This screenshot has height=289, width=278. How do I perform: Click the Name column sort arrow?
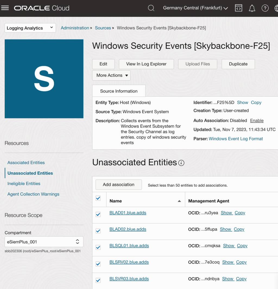[x=179, y=201]
